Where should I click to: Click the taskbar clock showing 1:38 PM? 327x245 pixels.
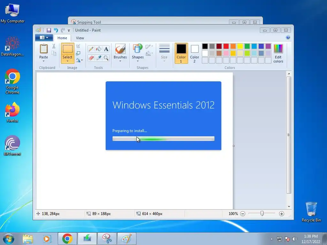(311, 239)
